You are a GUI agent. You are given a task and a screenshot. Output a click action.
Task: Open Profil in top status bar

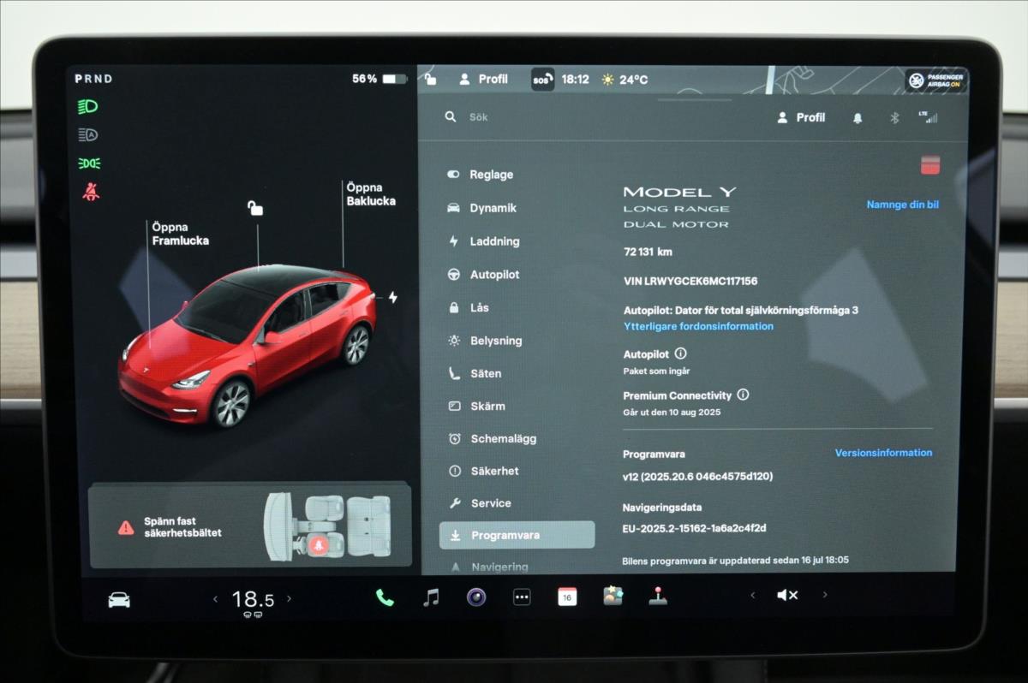click(x=484, y=79)
